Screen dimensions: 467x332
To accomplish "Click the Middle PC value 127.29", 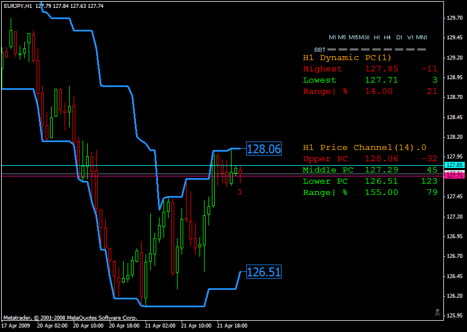I will pos(382,170).
